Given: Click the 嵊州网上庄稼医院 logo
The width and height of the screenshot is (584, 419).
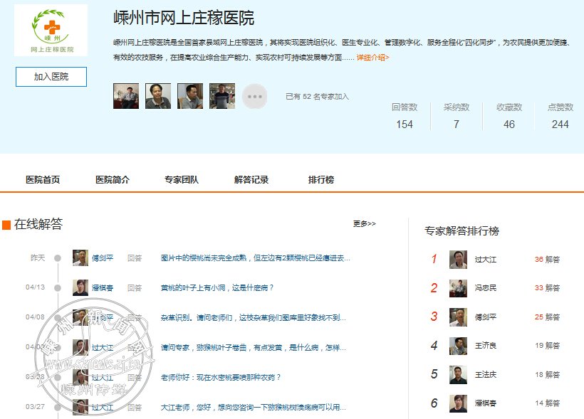Looking at the screenshot, I should click(x=51, y=31).
